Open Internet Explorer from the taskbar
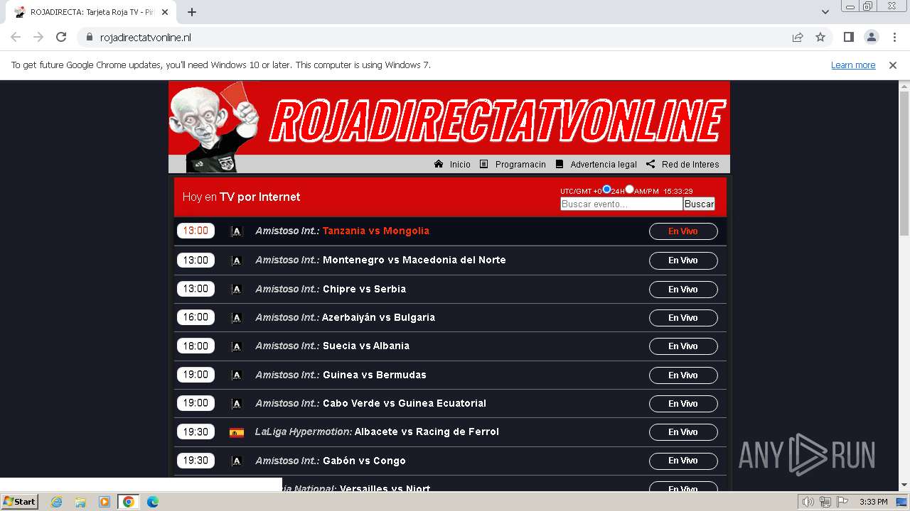The image size is (910, 511). click(56, 502)
